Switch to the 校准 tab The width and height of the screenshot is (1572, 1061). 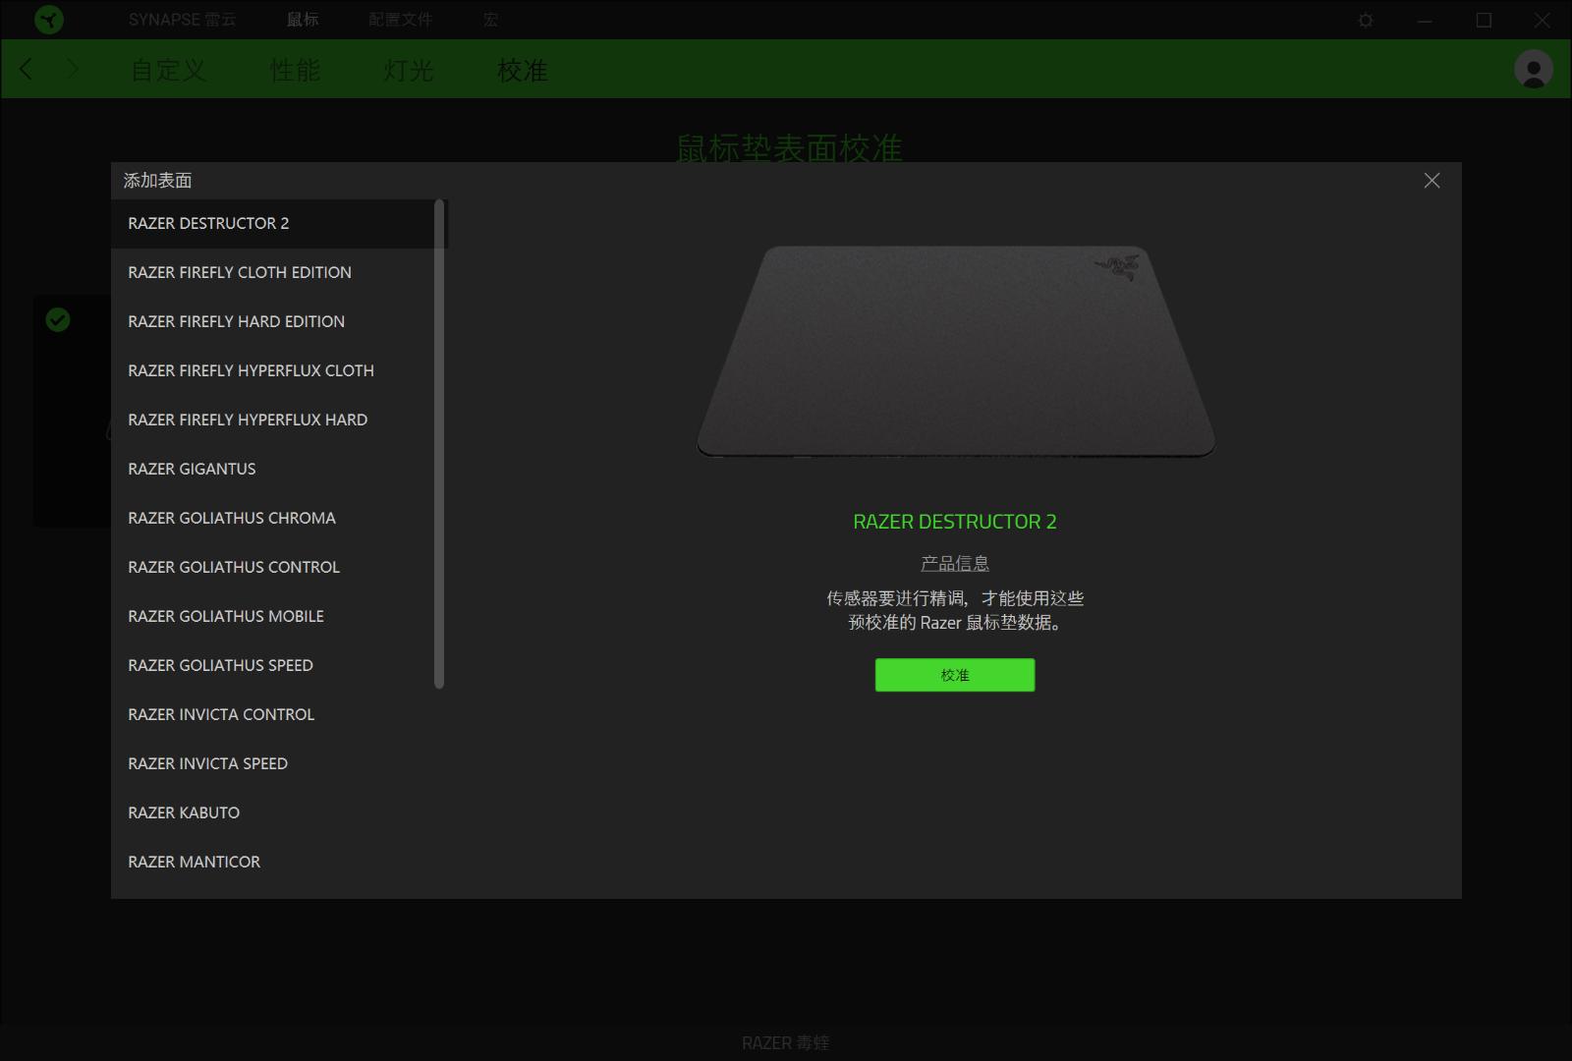pyautogui.click(x=523, y=70)
